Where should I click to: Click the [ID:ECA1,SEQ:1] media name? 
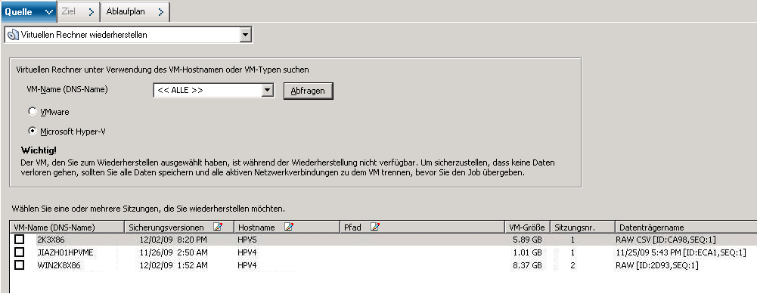click(x=681, y=252)
